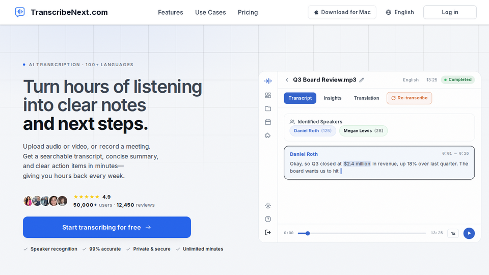489x275 pixels.
Task: Click the audio progress slider handle
Action: (x=308, y=233)
